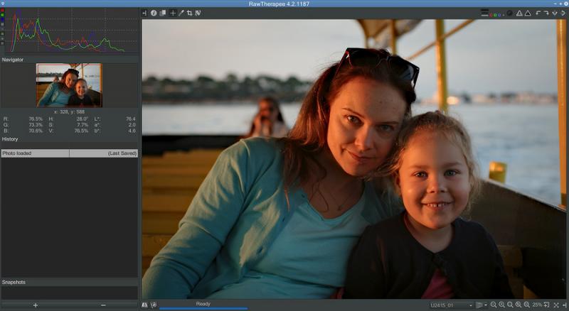
Task: Change the preview background color bars icon
Action: coord(485,13)
